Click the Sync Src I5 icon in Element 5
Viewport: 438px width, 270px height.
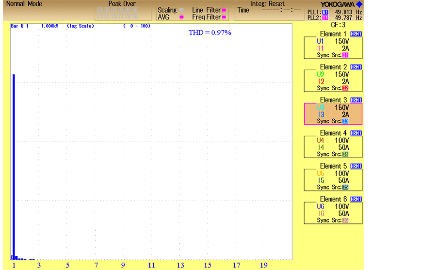coord(345,187)
